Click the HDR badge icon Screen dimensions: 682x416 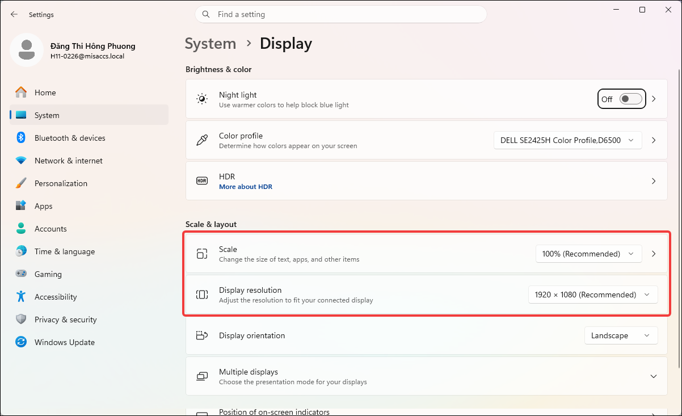coord(202,181)
